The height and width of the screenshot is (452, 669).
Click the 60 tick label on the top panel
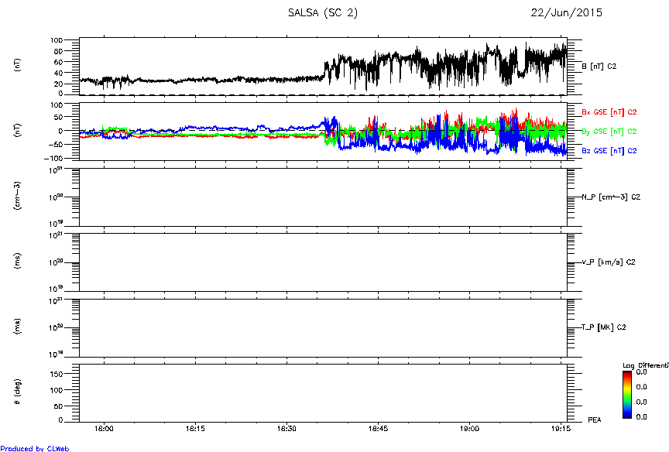(57, 62)
